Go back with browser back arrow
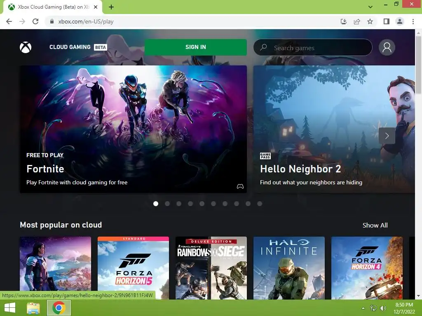The height and width of the screenshot is (316, 422). click(9, 21)
